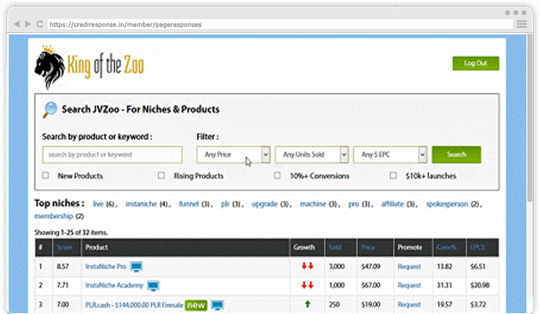Select the spokesperson niche link
Viewport: 540px width, 314px height.
(447, 203)
